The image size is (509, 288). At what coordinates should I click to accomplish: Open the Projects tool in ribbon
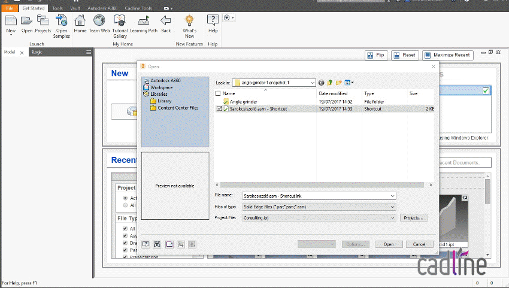(x=43, y=21)
